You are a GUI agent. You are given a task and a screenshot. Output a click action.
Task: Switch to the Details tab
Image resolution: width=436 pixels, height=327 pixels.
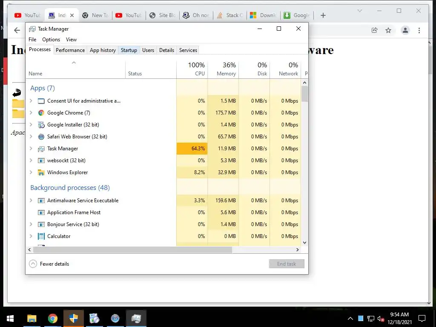166,50
